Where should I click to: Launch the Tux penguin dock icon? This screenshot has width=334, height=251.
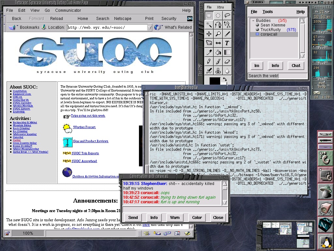click(x=325, y=242)
